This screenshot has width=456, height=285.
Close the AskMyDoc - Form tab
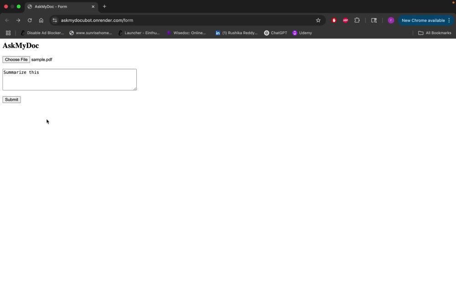93,6
